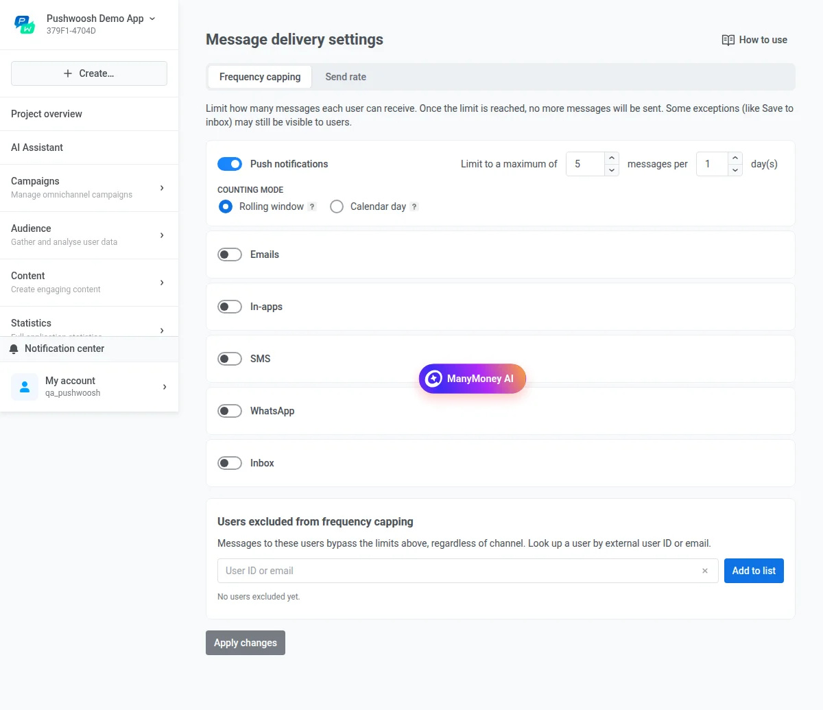The height and width of the screenshot is (710, 823).
Task: Expand the Content chevron
Action: (162, 283)
